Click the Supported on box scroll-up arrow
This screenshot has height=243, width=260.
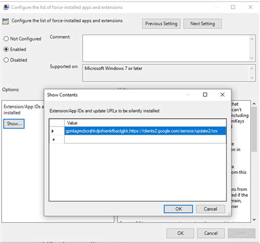click(252, 68)
